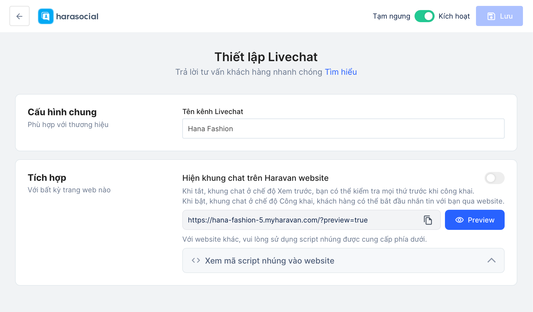Click the harasocial wordmark text
Screen dimensions: 533x312
coord(77,17)
